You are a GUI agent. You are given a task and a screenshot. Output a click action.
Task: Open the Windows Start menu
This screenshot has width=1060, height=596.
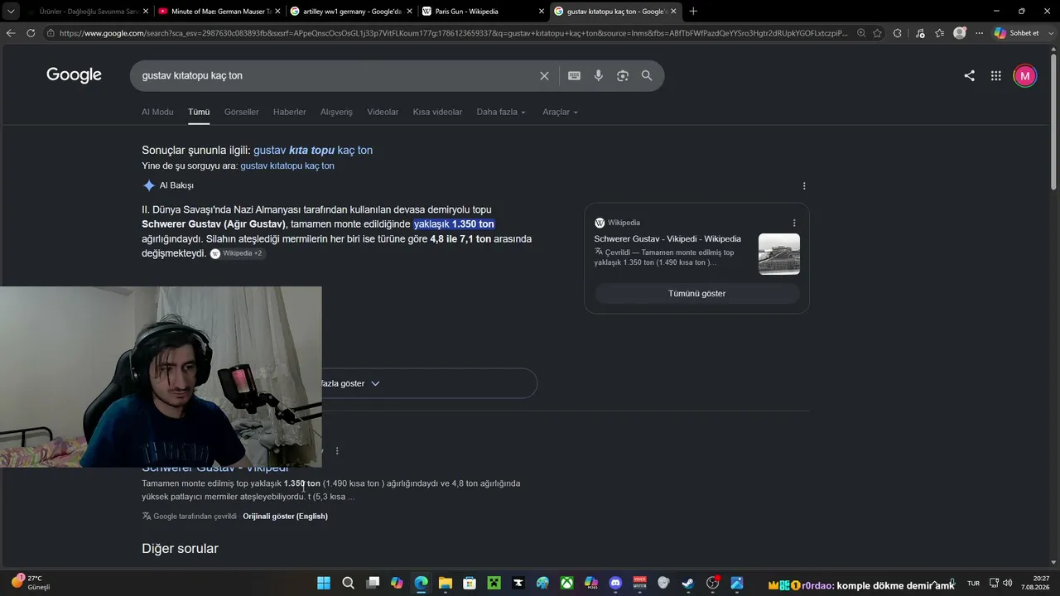tap(324, 583)
